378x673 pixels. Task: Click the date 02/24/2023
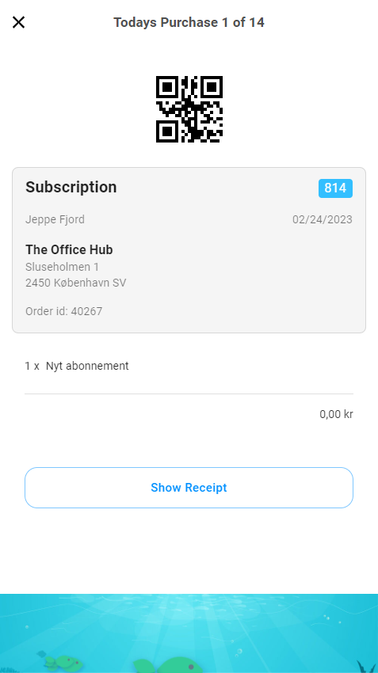323,219
